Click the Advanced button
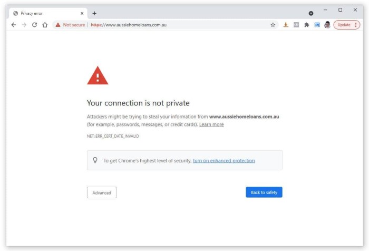This screenshot has height=251, width=369. coord(102,192)
